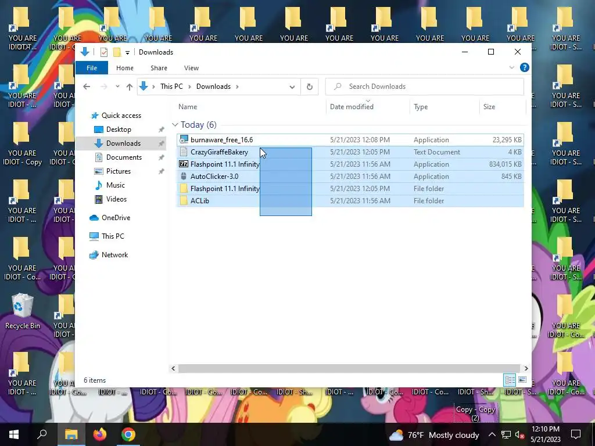Screen dimensions: 595x446
Task: Click the Text Document type cell
Action: [437, 152]
